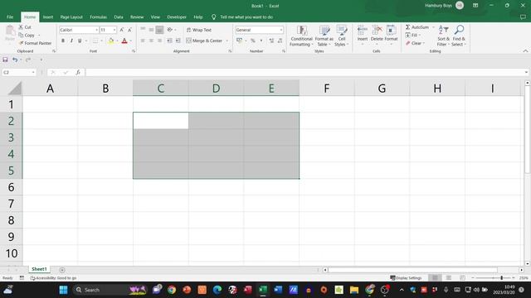Click the Accounting Number Format icon
Screen dimensions: 531x298
240,41
